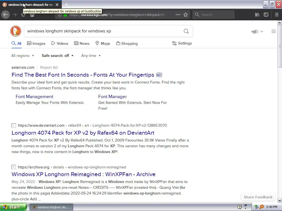Screen dimensions: 282x211
Task: Click the network tray icon
Action: point(256,207)
